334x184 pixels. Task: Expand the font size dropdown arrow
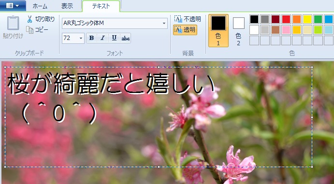pos(81,38)
